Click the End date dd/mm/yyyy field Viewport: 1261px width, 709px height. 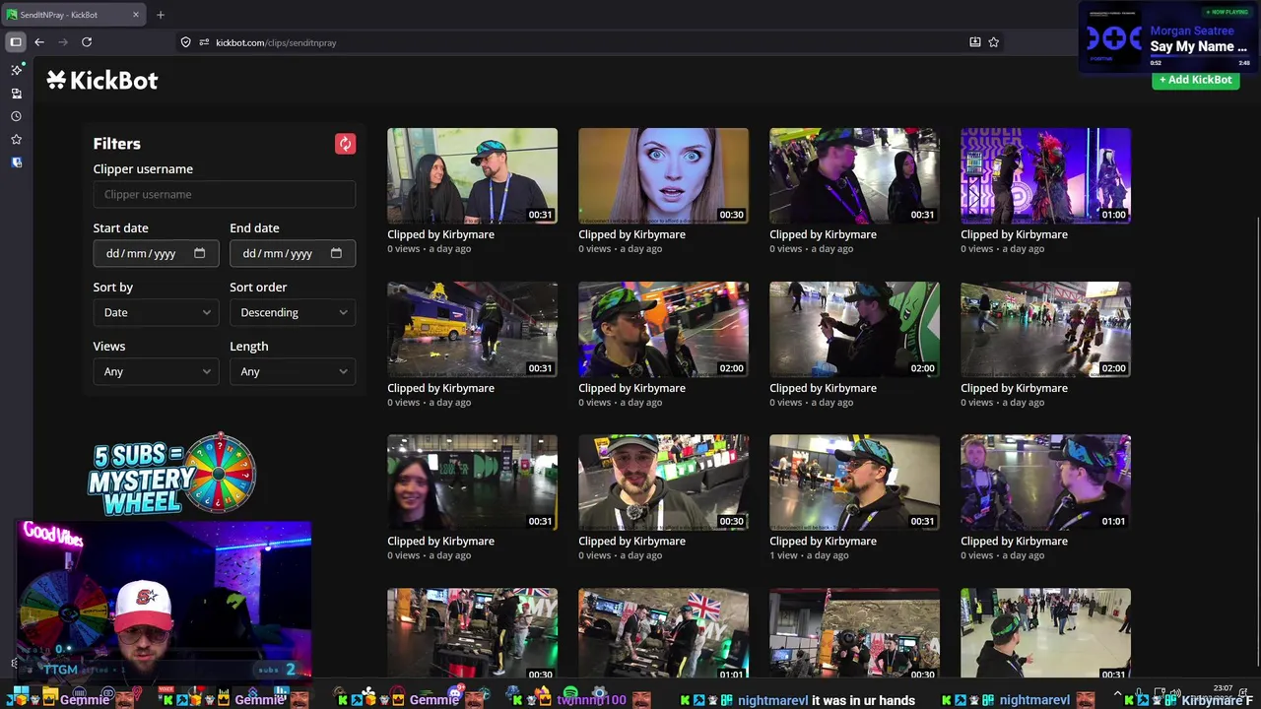(x=293, y=253)
